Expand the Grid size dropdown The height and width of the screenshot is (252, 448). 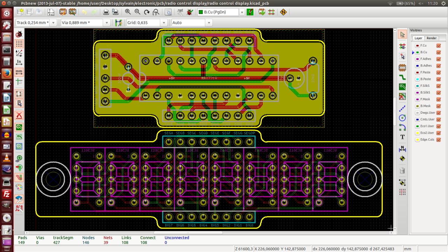point(163,23)
